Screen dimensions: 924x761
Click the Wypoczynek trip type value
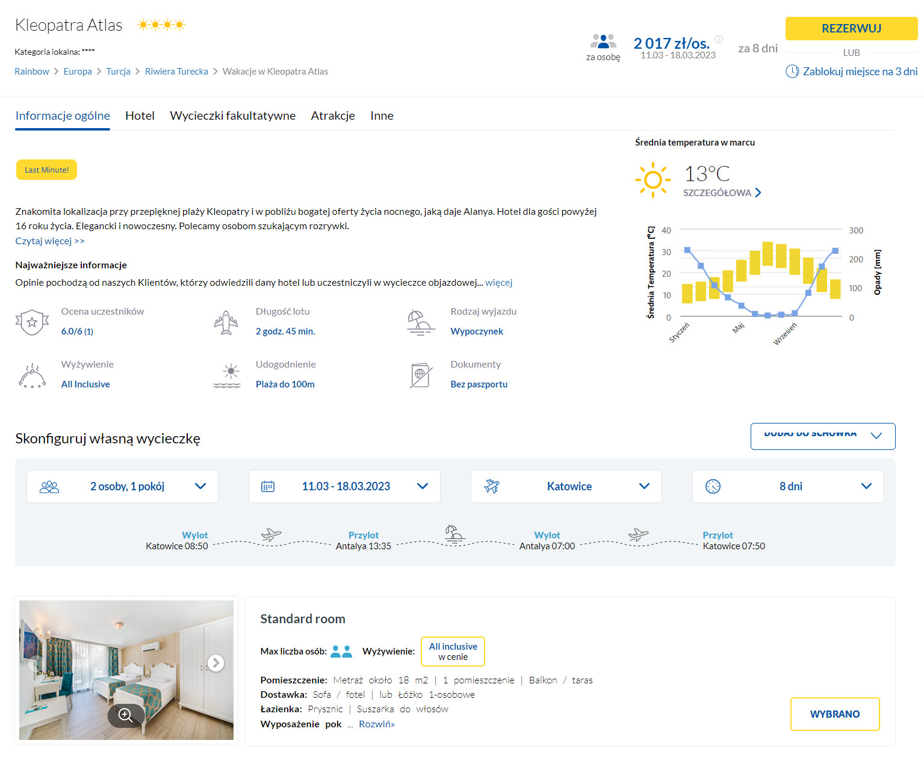tap(477, 331)
